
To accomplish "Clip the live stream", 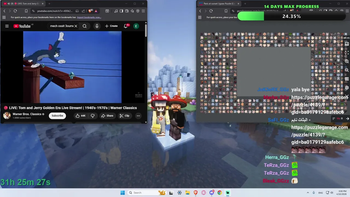I will point(124,116).
